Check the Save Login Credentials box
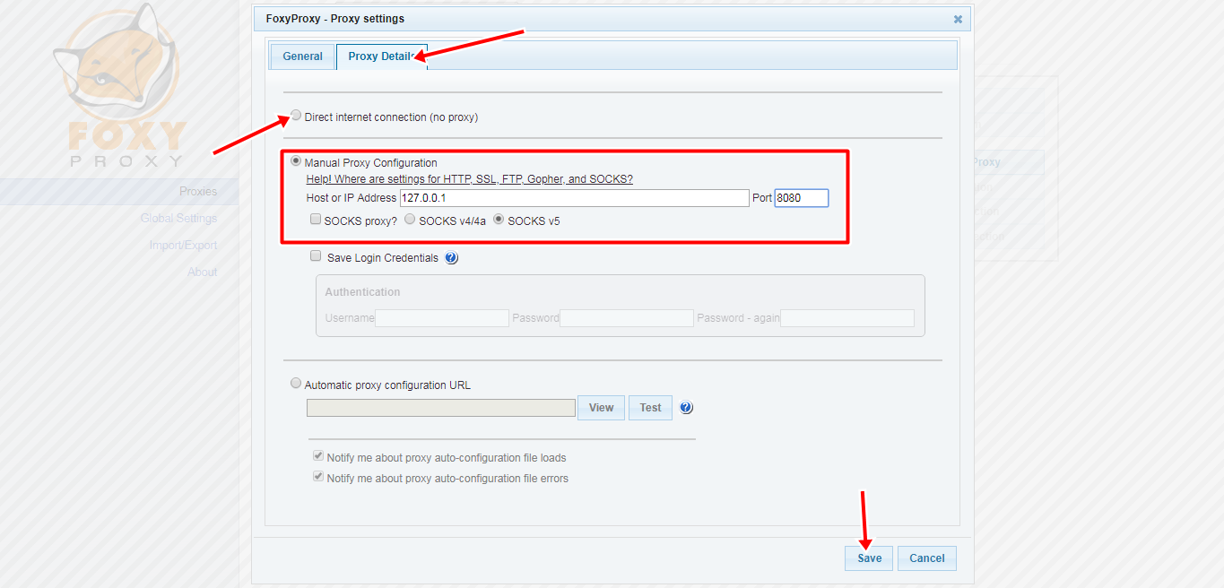Image resolution: width=1224 pixels, height=588 pixels. point(315,255)
